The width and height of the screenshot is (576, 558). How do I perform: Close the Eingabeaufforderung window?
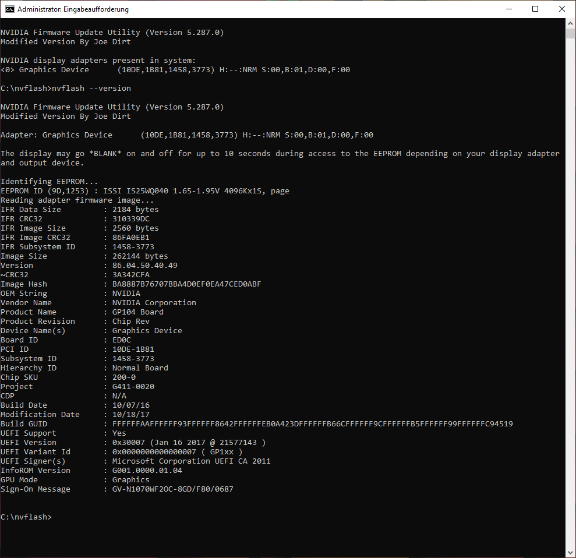562,9
